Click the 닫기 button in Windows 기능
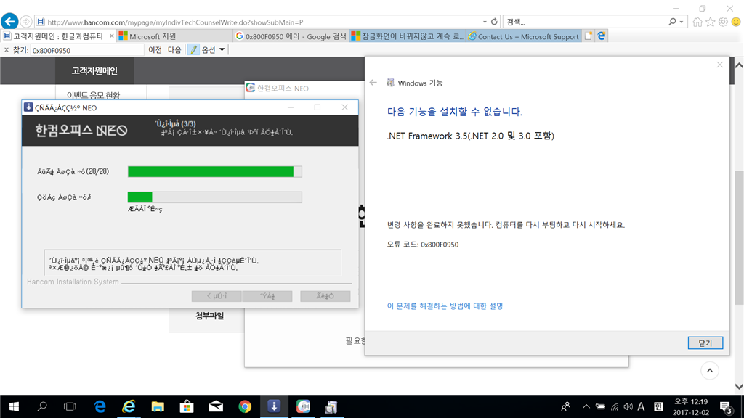 point(705,343)
